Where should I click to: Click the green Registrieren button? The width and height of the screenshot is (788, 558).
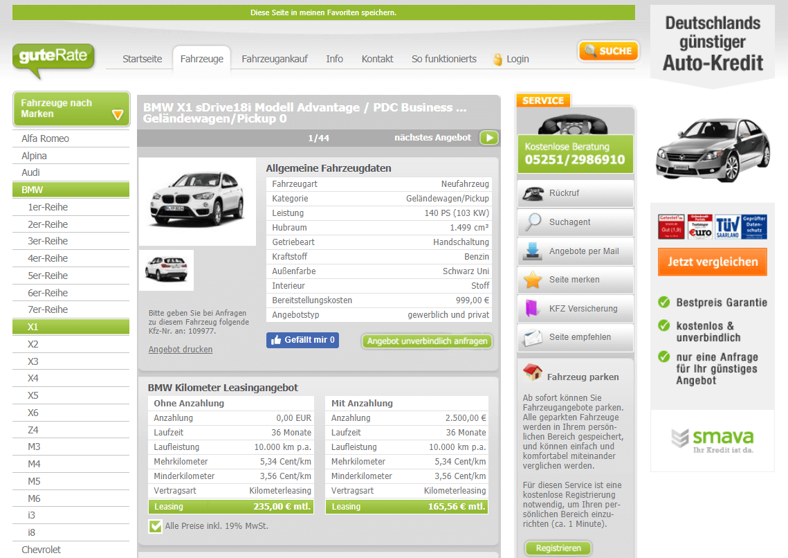[558, 548]
